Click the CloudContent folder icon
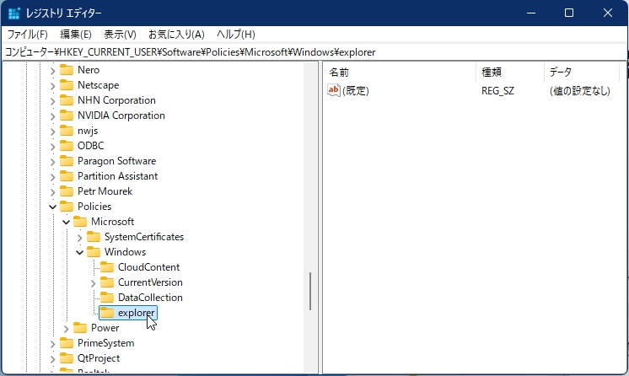The height and width of the screenshot is (376, 629). 107,267
